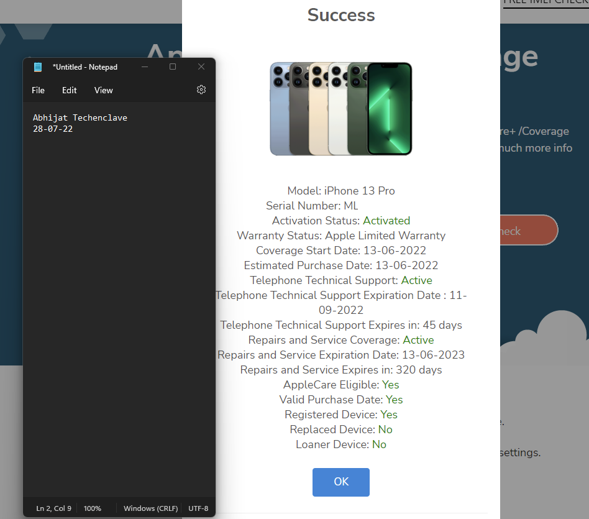
Task: Click 'Telephone Technical Support Expiration Date' line
Action: [341, 303]
